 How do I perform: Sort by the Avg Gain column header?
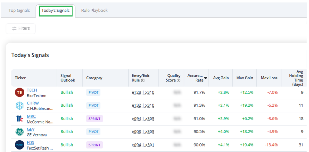coord(221,78)
